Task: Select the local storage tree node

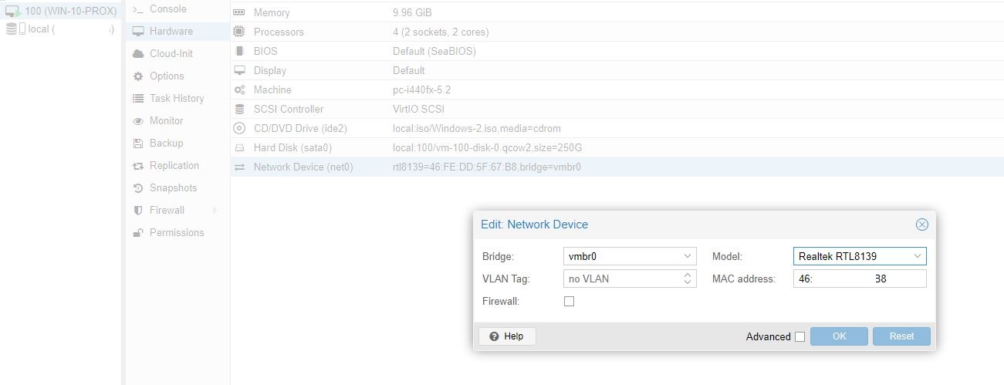Action: pyautogui.click(x=61, y=29)
